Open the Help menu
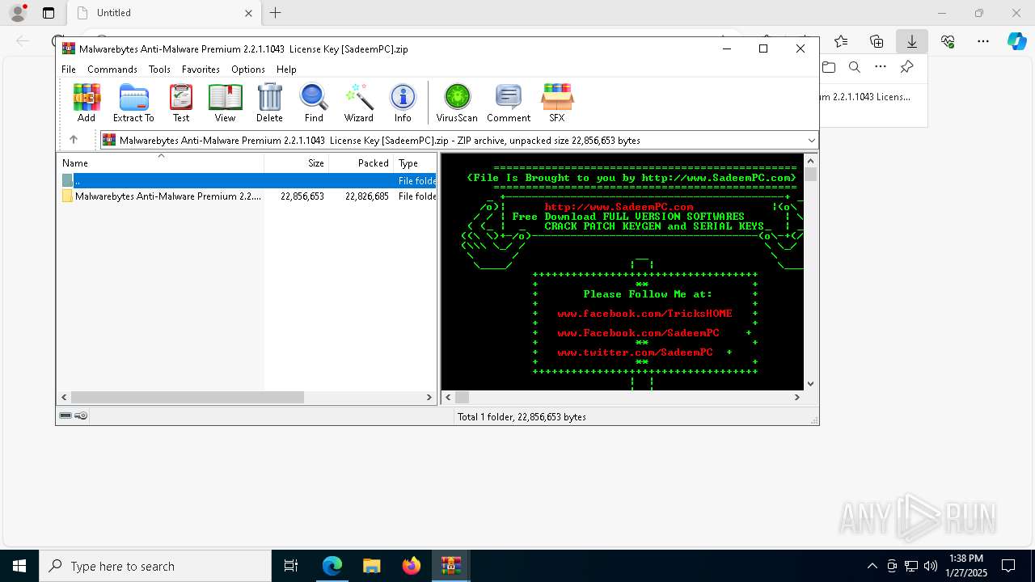The width and height of the screenshot is (1035, 582). 286,70
